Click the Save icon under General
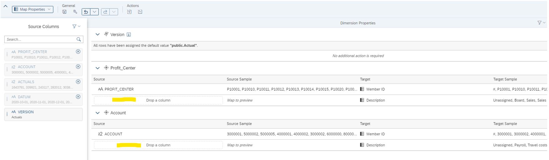This screenshot has width=549, height=160. (64, 12)
